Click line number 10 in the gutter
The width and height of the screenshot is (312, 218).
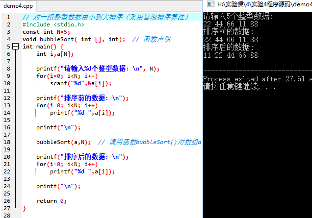(7, 83)
